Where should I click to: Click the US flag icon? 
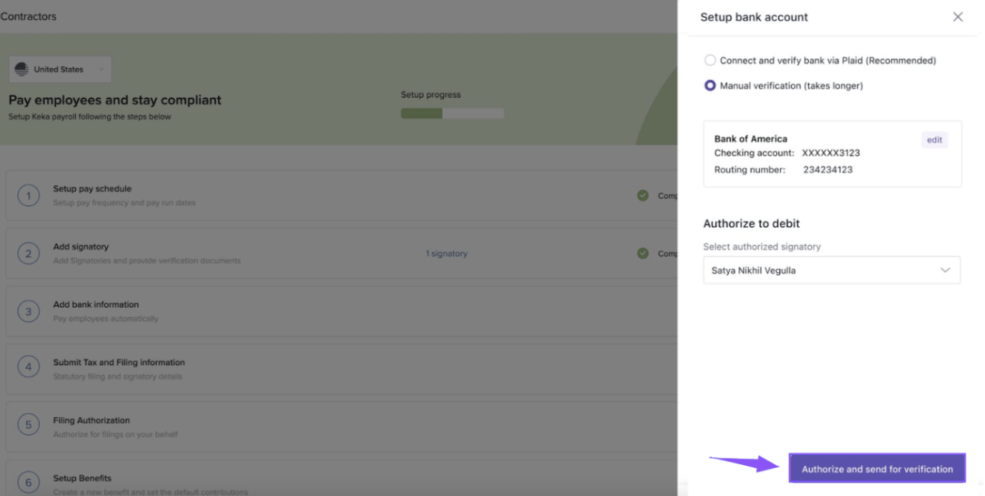[x=22, y=70]
